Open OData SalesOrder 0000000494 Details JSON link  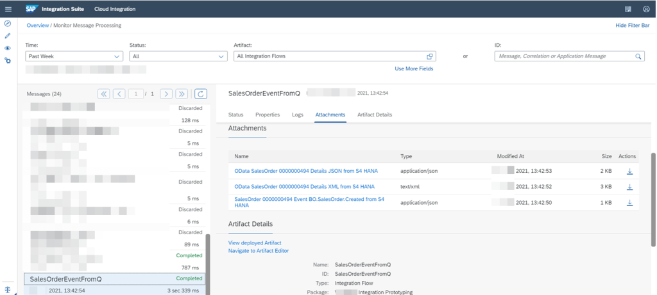tap(306, 171)
